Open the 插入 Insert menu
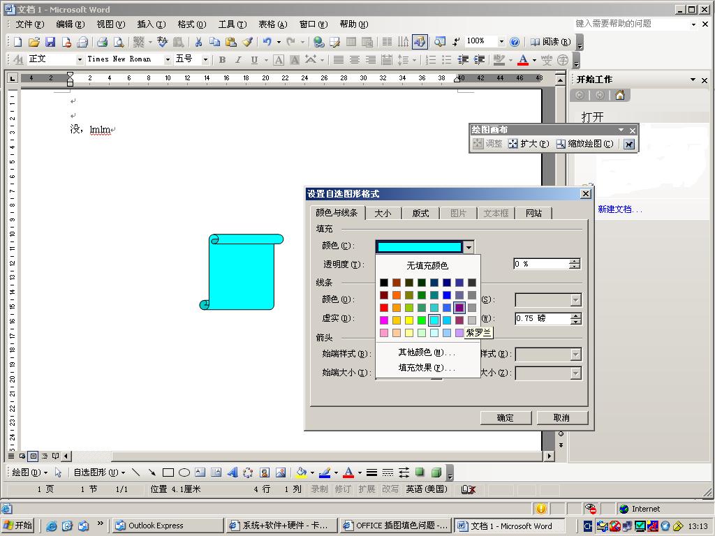 (151, 24)
